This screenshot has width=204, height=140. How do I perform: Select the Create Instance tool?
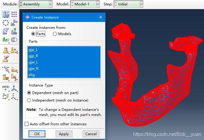point(6,14)
